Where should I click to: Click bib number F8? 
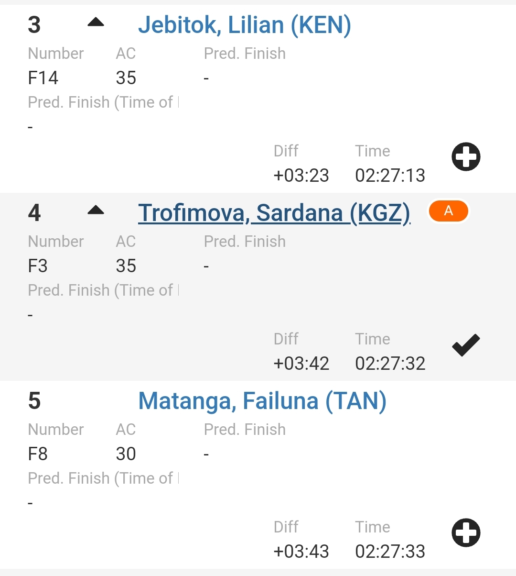click(38, 454)
